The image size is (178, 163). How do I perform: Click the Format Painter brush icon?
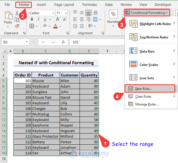coord(17,26)
